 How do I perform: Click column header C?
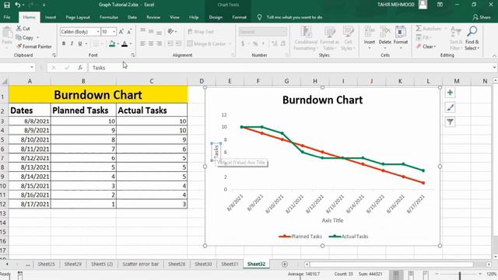pos(152,81)
